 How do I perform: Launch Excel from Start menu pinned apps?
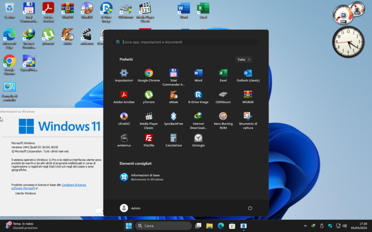(x=223, y=75)
